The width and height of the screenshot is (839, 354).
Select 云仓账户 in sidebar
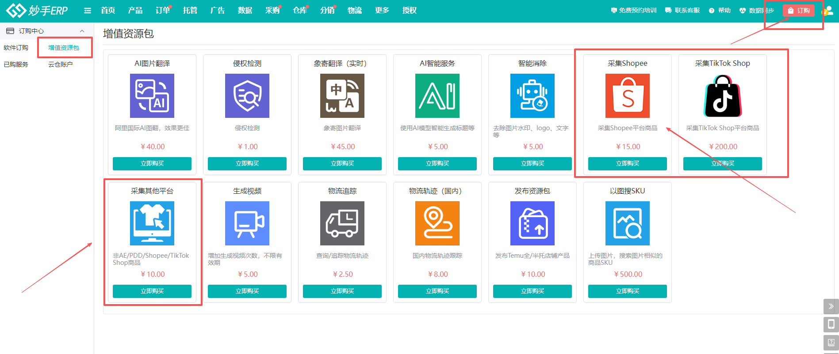tap(61, 64)
